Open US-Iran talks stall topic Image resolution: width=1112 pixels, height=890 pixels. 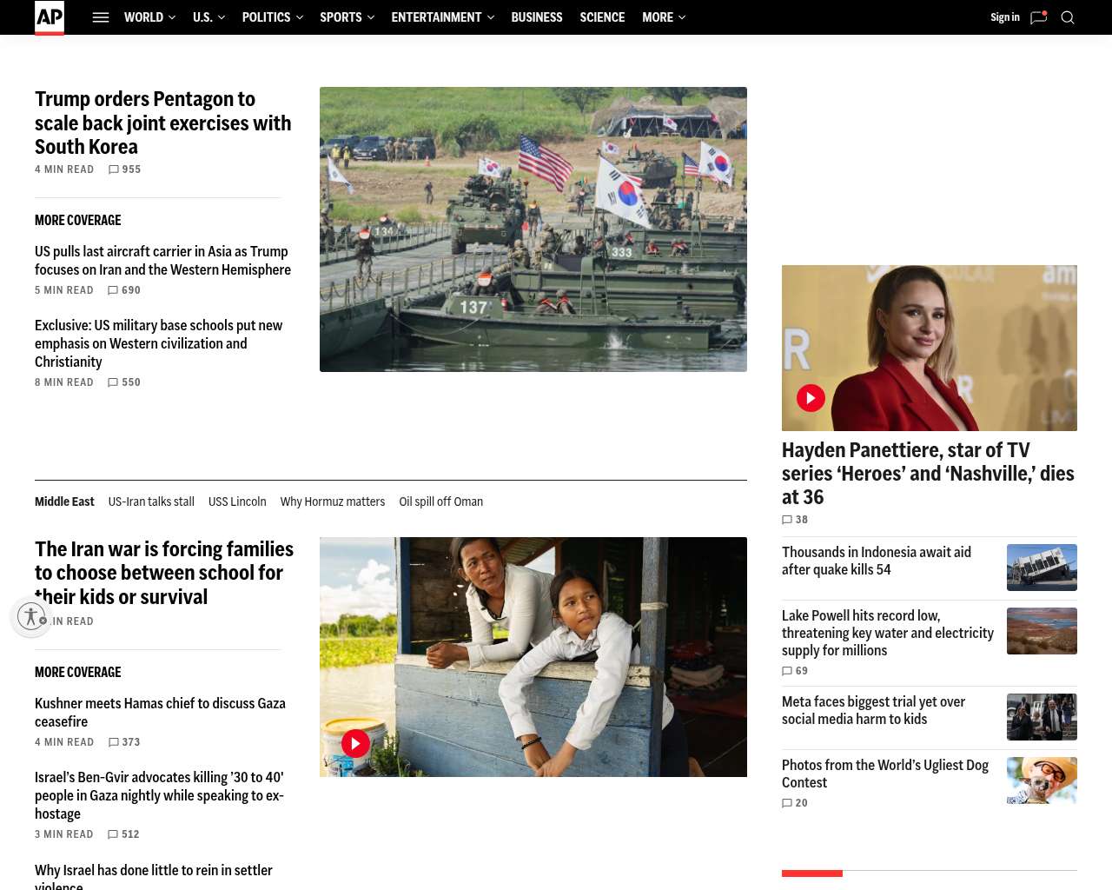151,501
